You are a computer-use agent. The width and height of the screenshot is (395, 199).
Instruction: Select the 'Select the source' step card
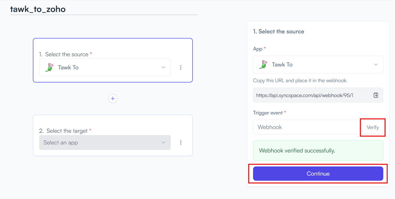pos(113,60)
